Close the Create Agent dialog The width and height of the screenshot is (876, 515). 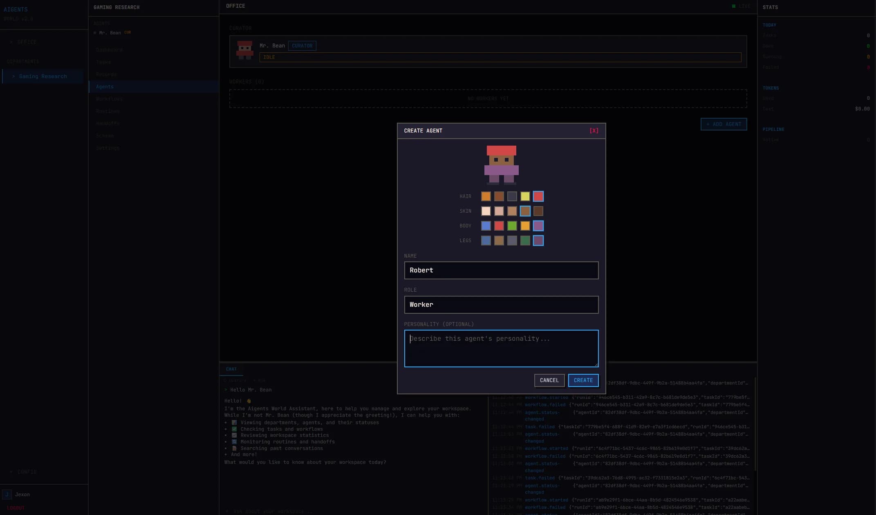(x=594, y=130)
